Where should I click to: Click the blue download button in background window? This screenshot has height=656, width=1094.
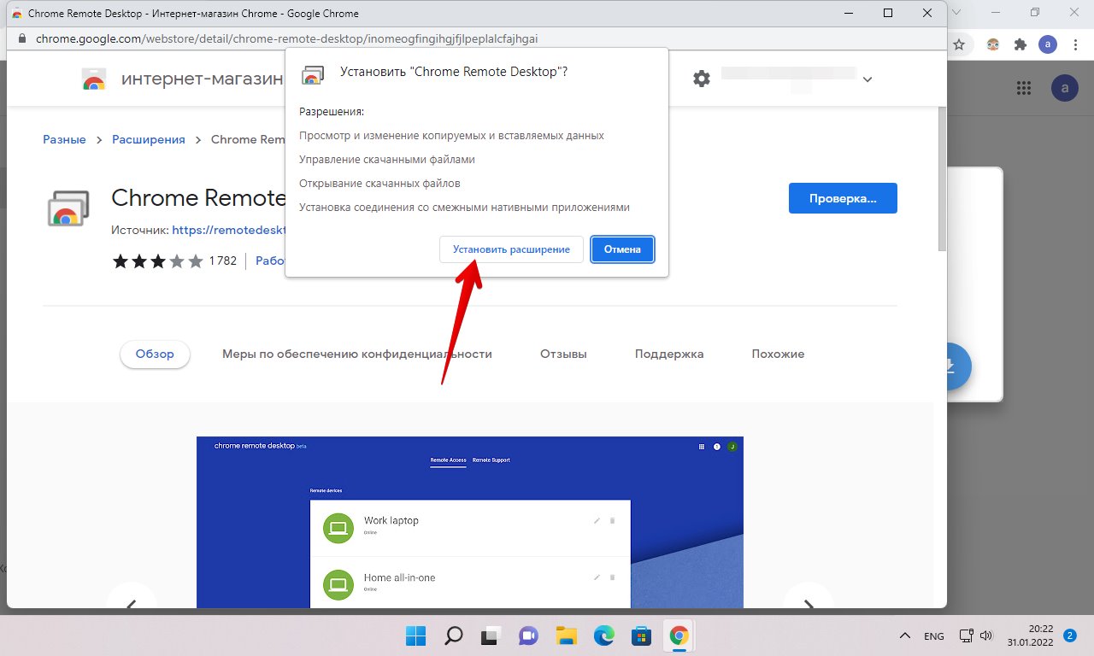(x=958, y=366)
